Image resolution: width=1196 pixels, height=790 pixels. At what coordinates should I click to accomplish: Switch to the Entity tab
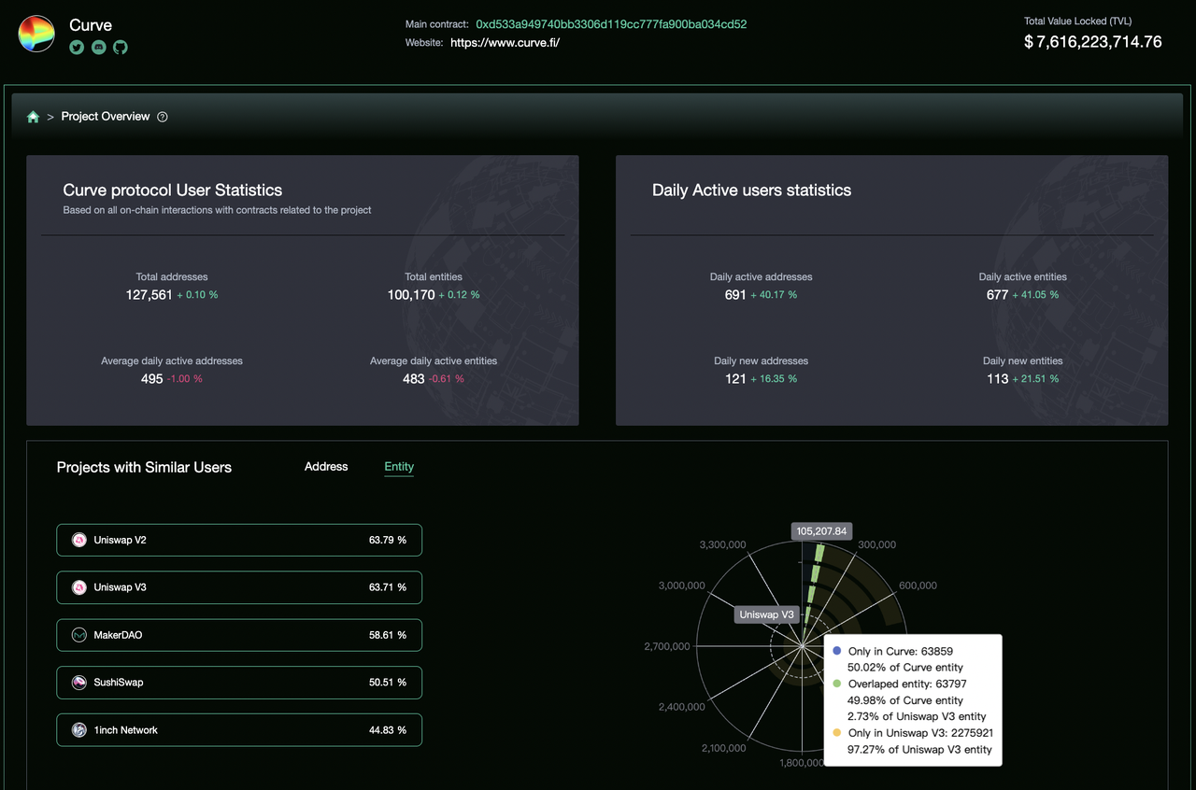399,467
